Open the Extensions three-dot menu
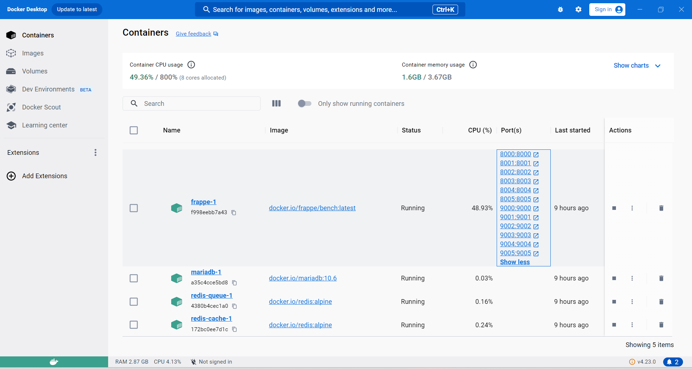This screenshot has height=369, width=692. 96,153
